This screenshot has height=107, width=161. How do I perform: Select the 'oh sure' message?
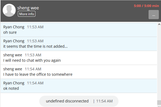point(79,30)
